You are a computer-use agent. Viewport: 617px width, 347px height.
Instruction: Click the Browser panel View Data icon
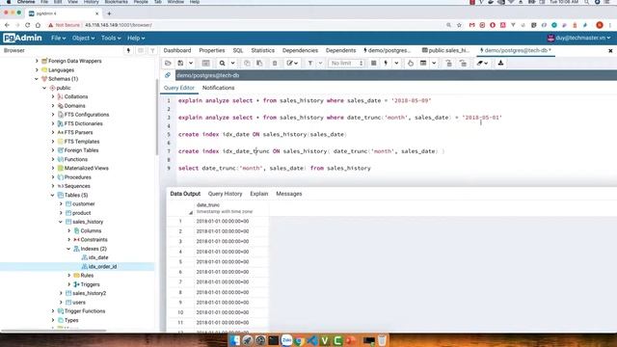141,50
